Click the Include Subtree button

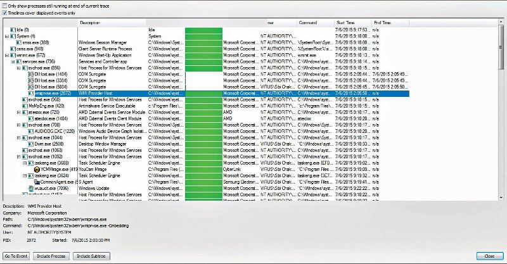pos(91,256)
